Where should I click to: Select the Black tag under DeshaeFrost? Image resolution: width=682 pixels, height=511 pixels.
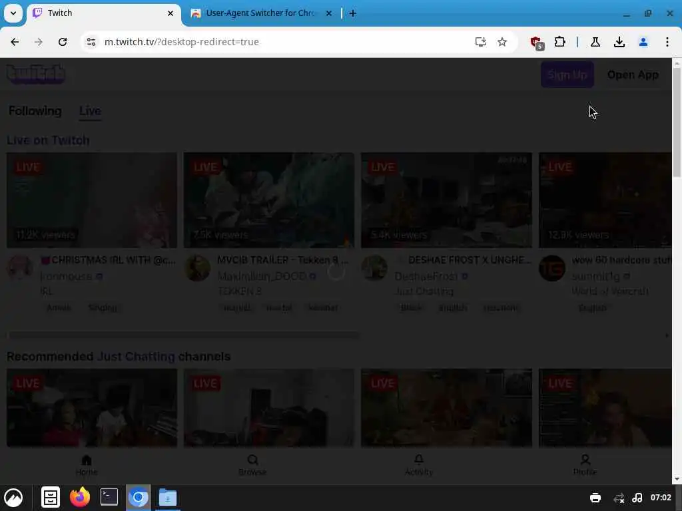[x=411, y=307]
